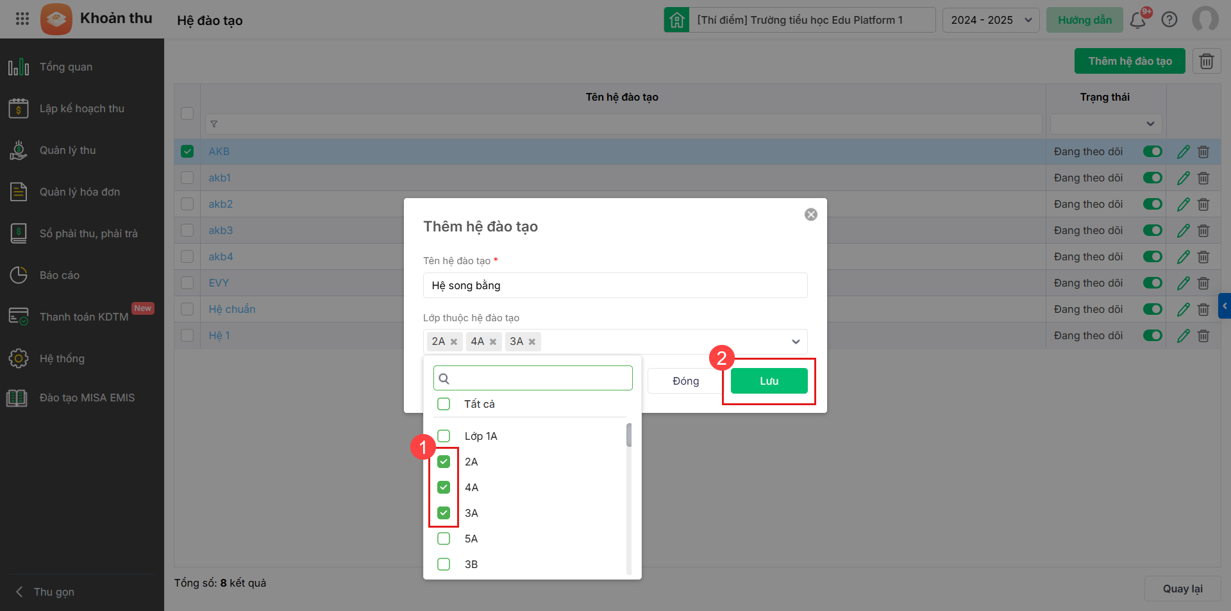Viewport: 1231px width, 611px height.
Task: Click the notification bell icon
Action: 1137,20
